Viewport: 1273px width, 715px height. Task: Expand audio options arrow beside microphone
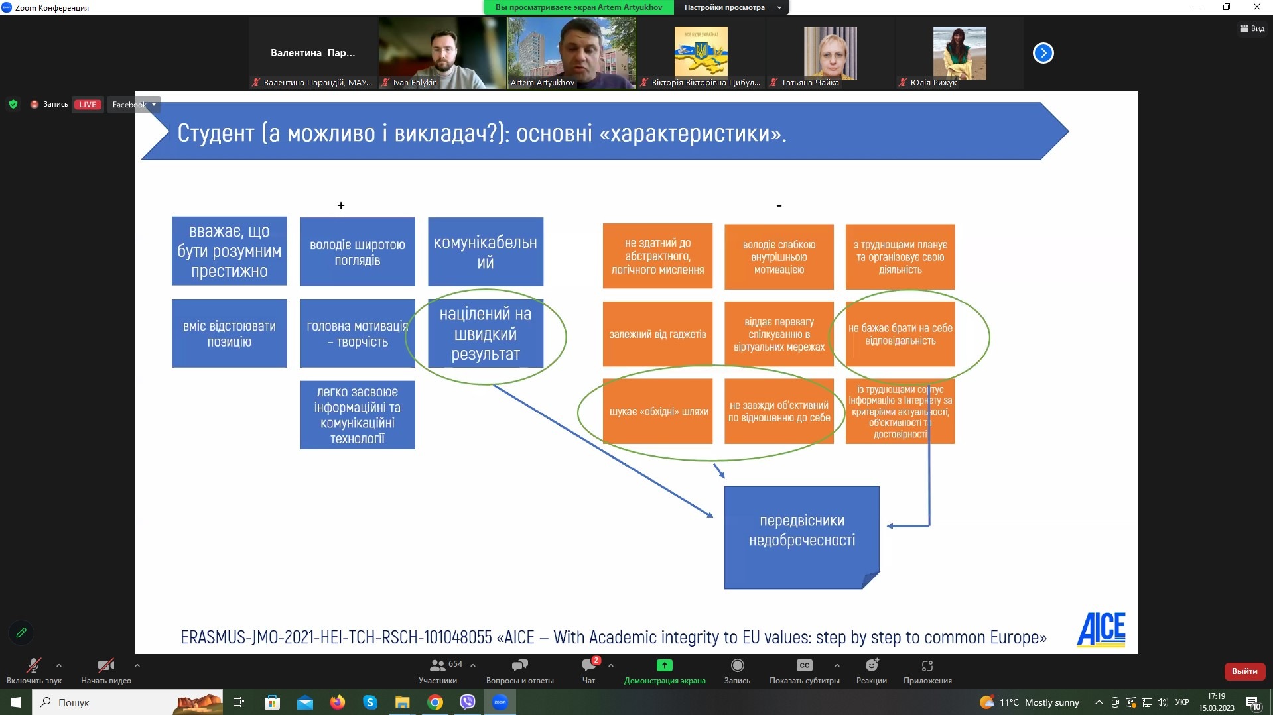click(x=59, y=665)
